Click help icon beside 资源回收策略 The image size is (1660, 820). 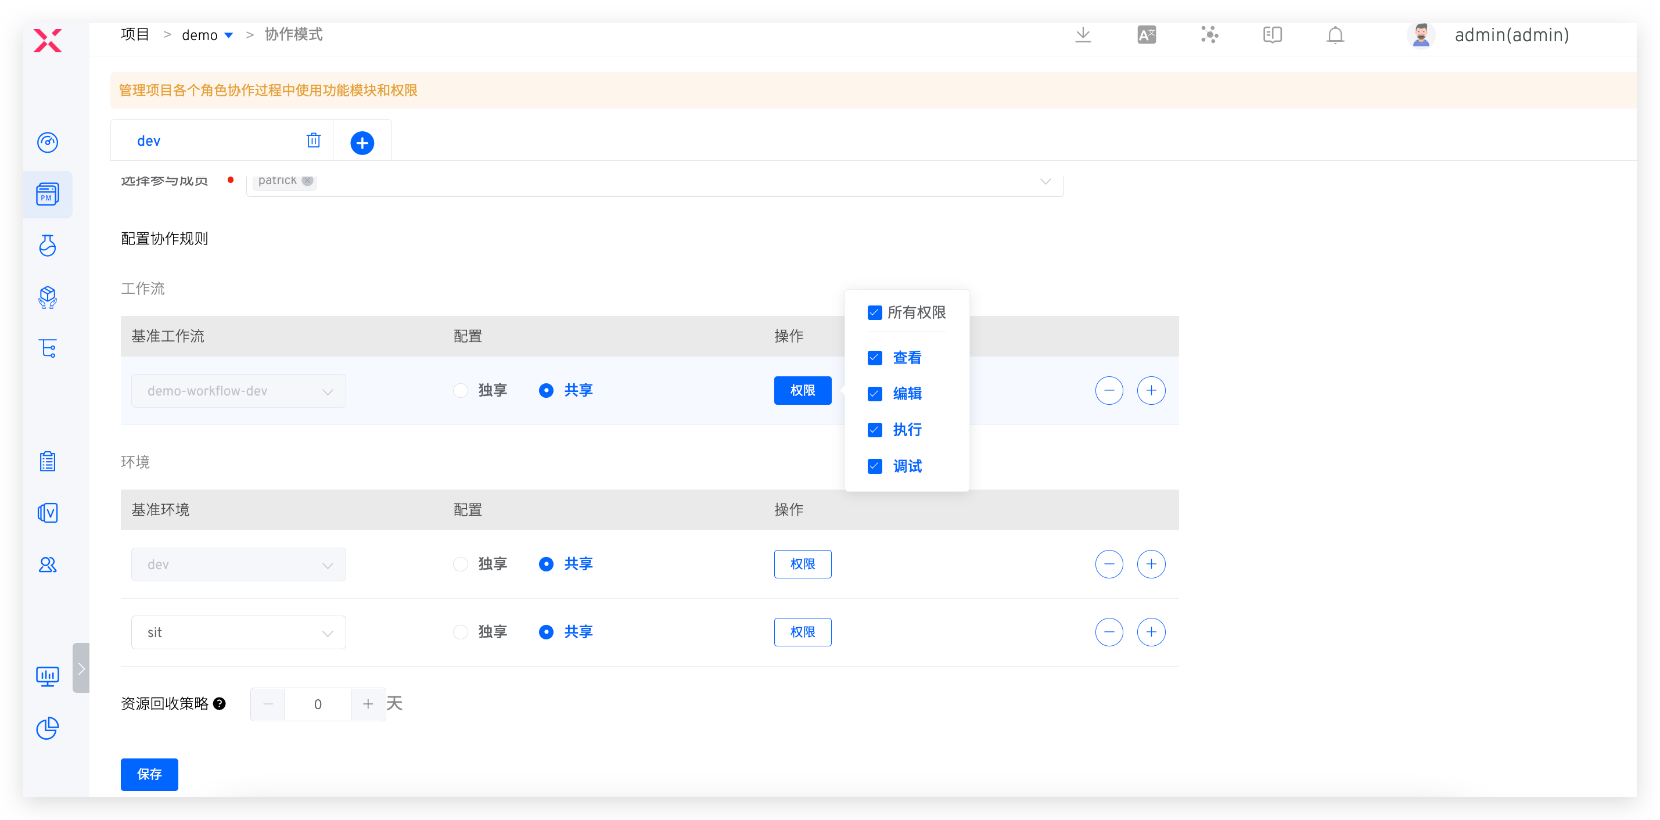pos(219,703)
